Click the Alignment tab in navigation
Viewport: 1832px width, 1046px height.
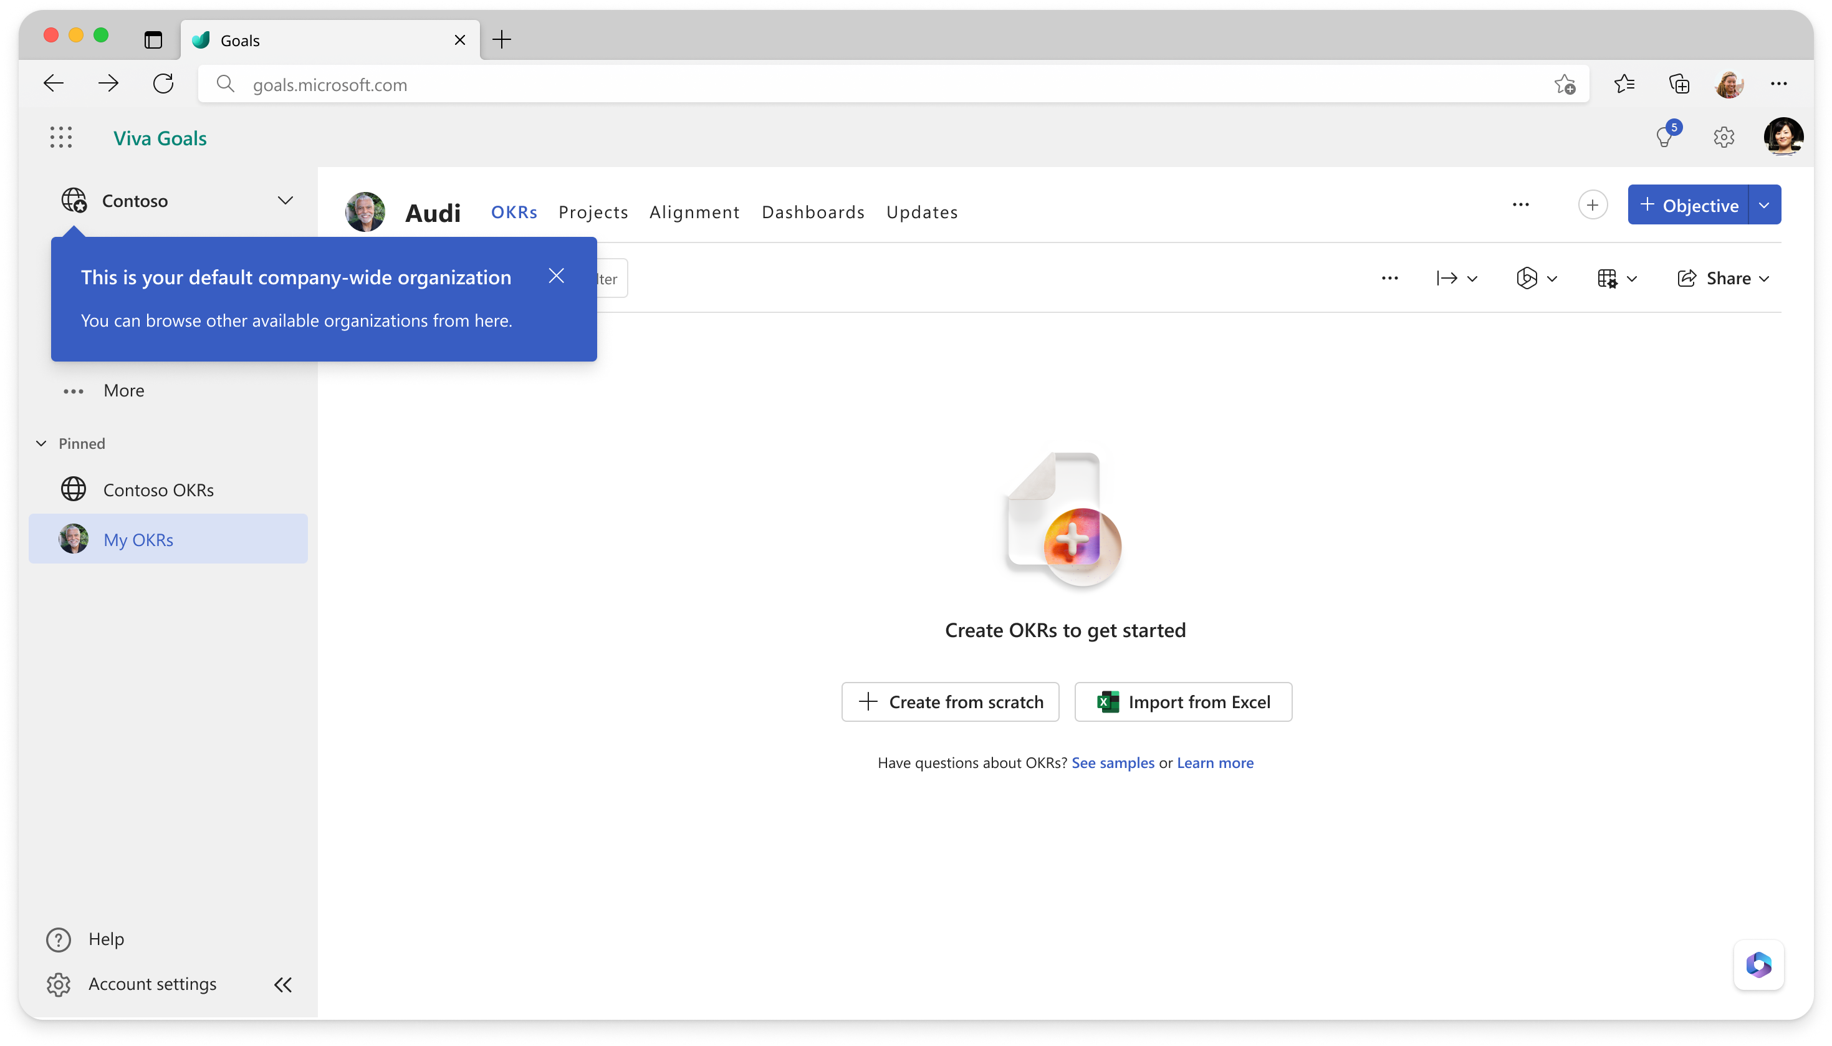(x=694, y=210)
